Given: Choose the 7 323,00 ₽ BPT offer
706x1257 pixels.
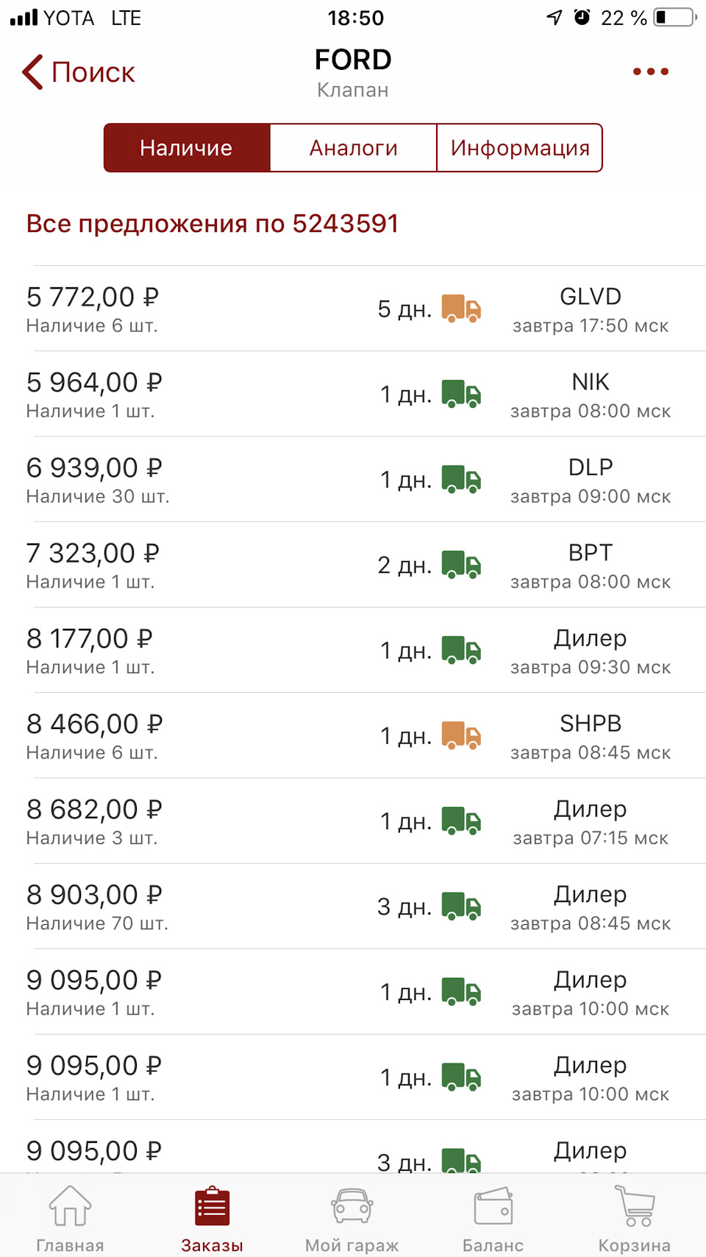Looking at the screenshot, I should pyautogui.click(x=353, y=565).
